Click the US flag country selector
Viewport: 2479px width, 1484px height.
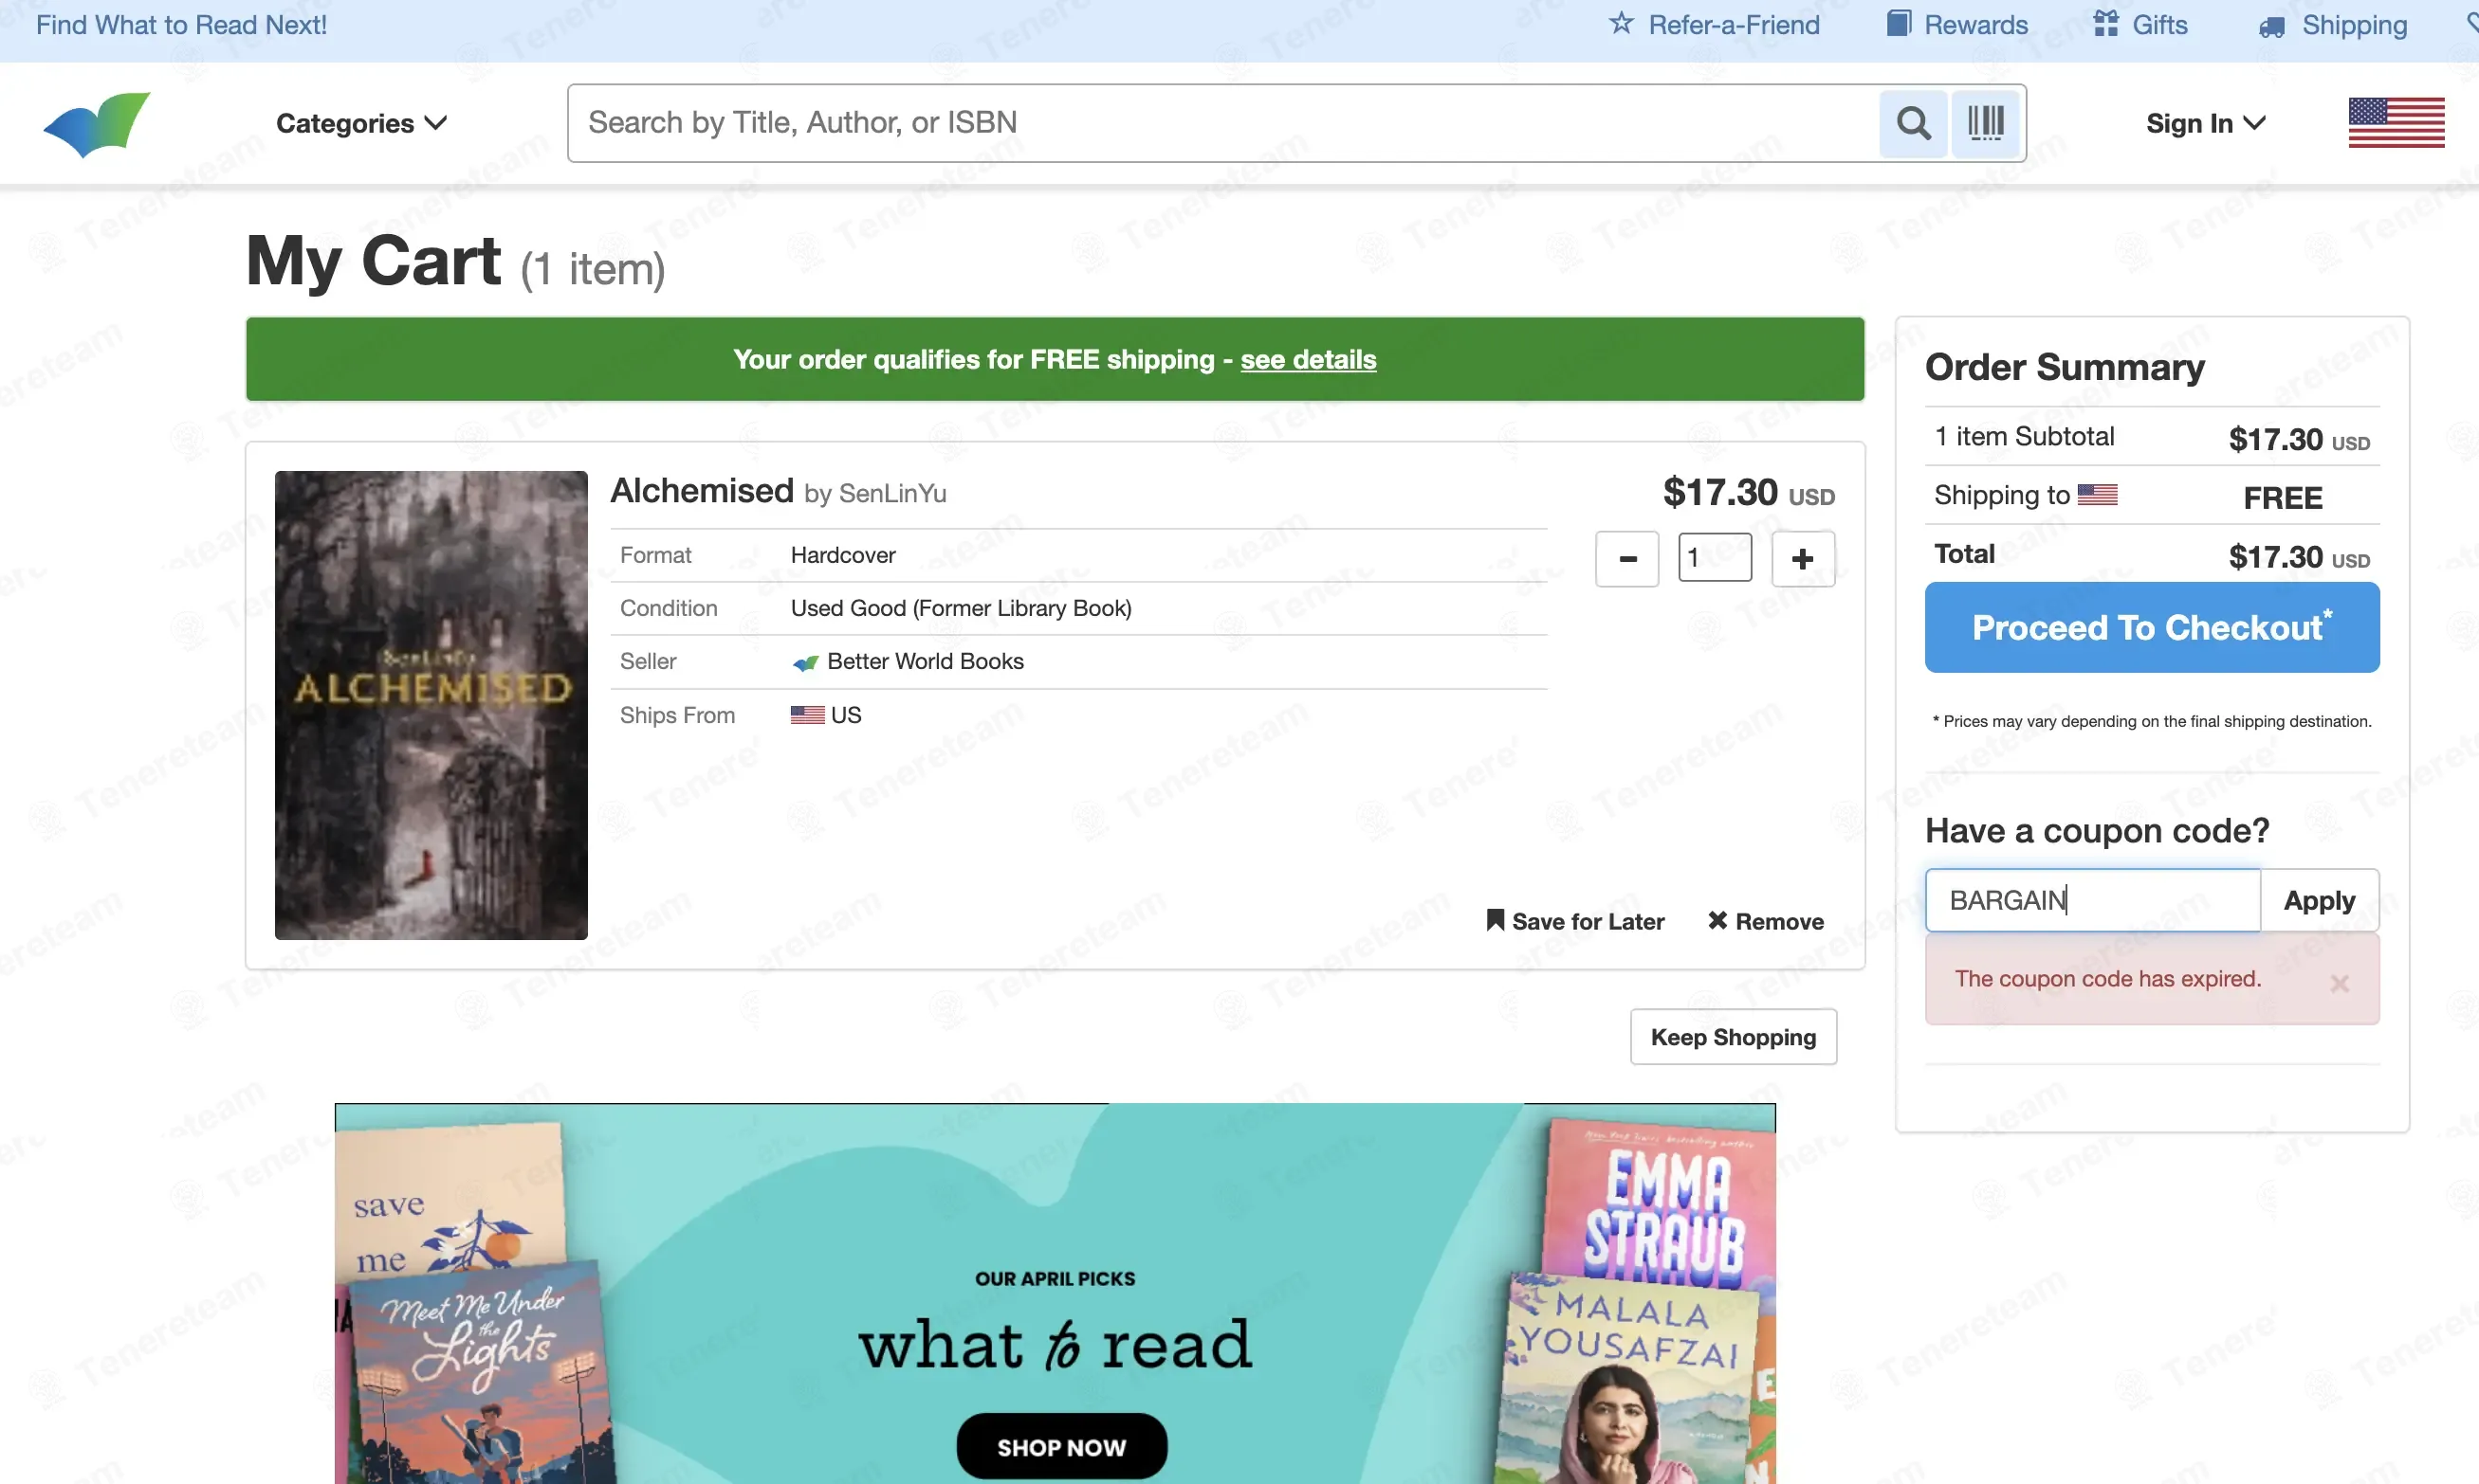(2396, 123)
